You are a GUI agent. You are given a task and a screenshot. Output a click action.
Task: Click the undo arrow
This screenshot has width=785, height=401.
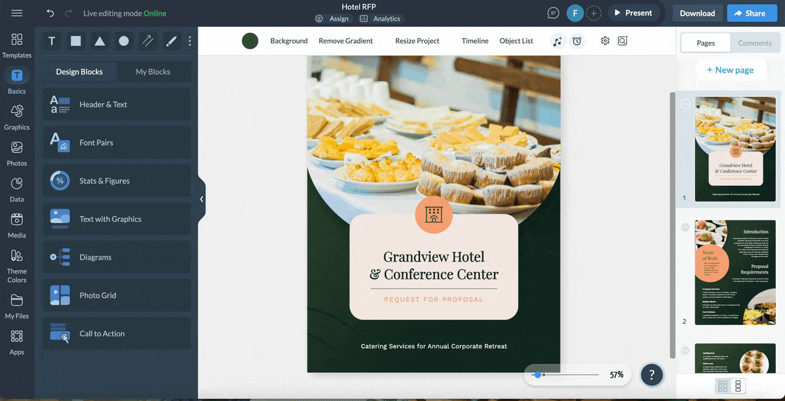(50, 13)
